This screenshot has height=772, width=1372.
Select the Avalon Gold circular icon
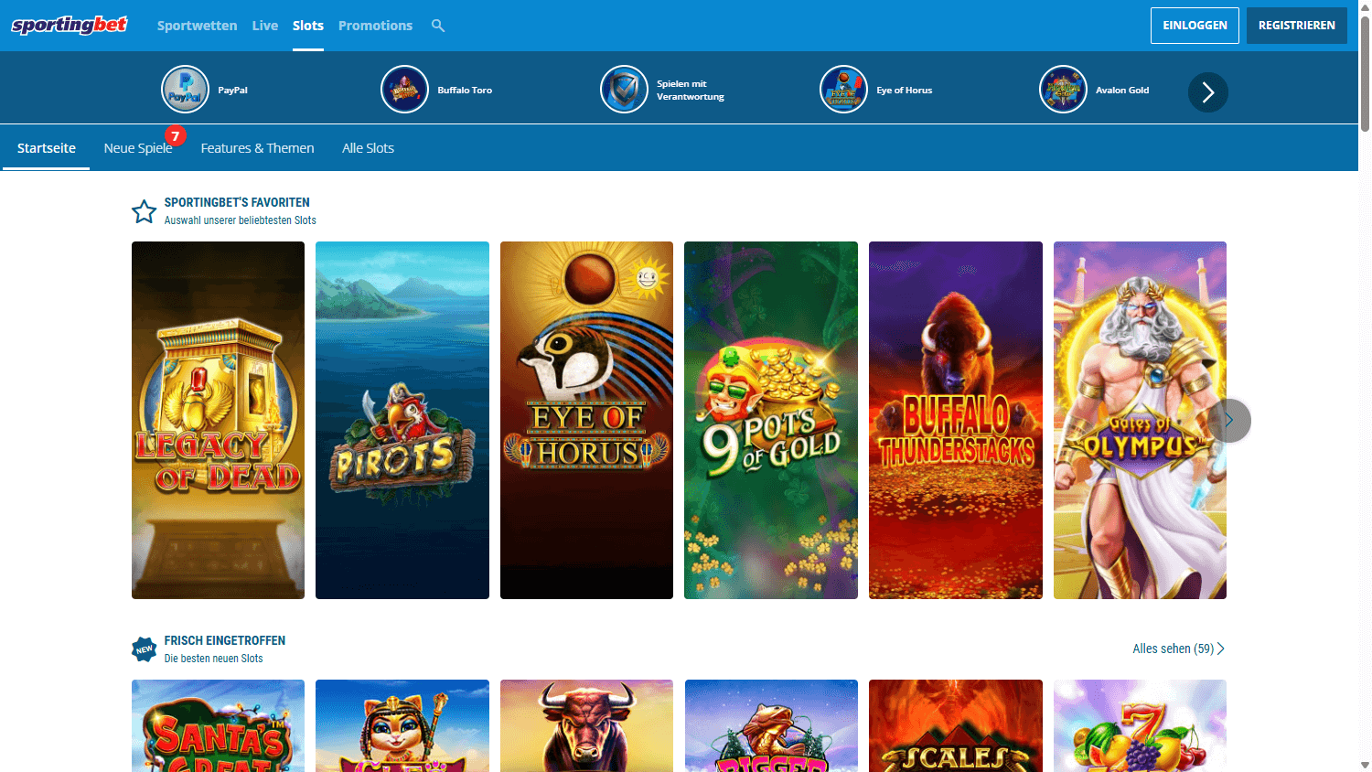[1063, 89]
